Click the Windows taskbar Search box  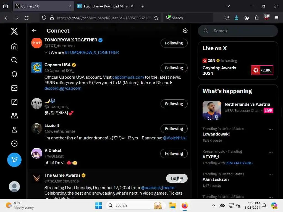(135, 205)
